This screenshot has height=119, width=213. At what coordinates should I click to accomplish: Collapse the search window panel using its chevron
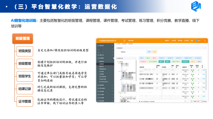[x=204, y=47]
